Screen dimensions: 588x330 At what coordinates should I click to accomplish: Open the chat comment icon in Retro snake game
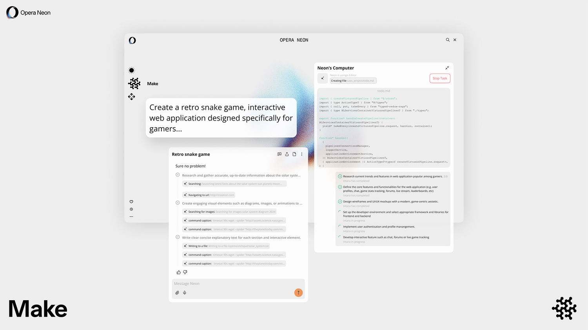(x=279, y=154)
